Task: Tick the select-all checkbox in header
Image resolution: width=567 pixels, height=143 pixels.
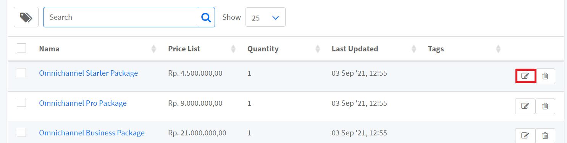Action: tap(21, 48)
